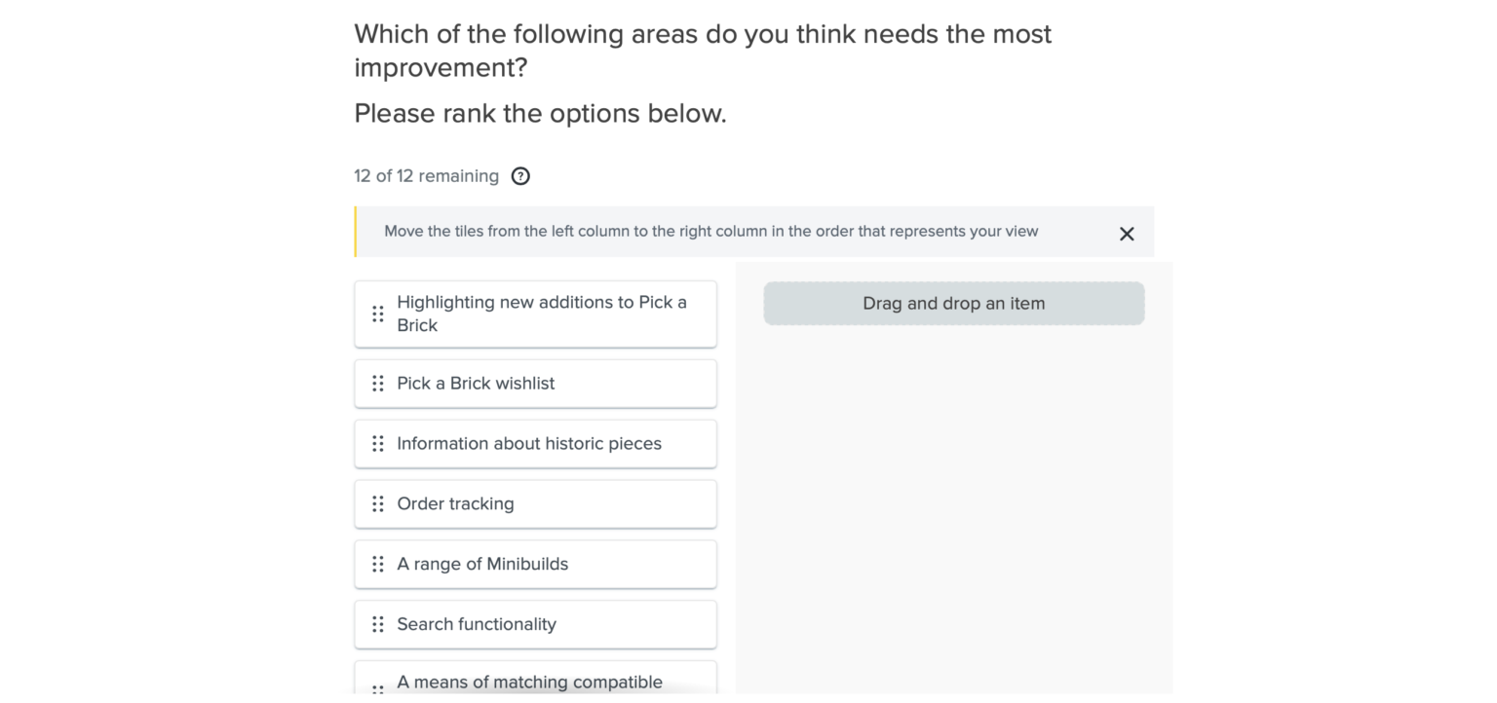Screen dimensions: 1497x703
Task: Click the move tiles instruction message text
Action: (x=710, y=232)
